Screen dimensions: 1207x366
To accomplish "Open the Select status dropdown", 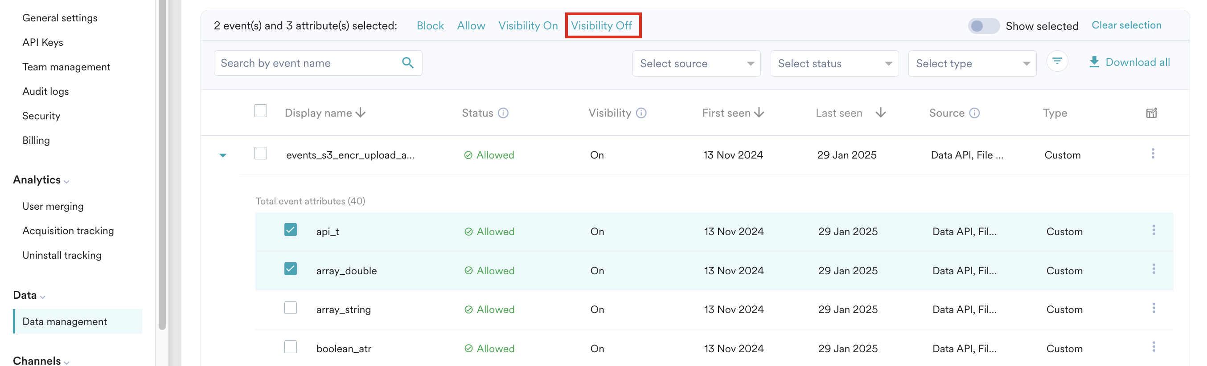I will point(834,64).
